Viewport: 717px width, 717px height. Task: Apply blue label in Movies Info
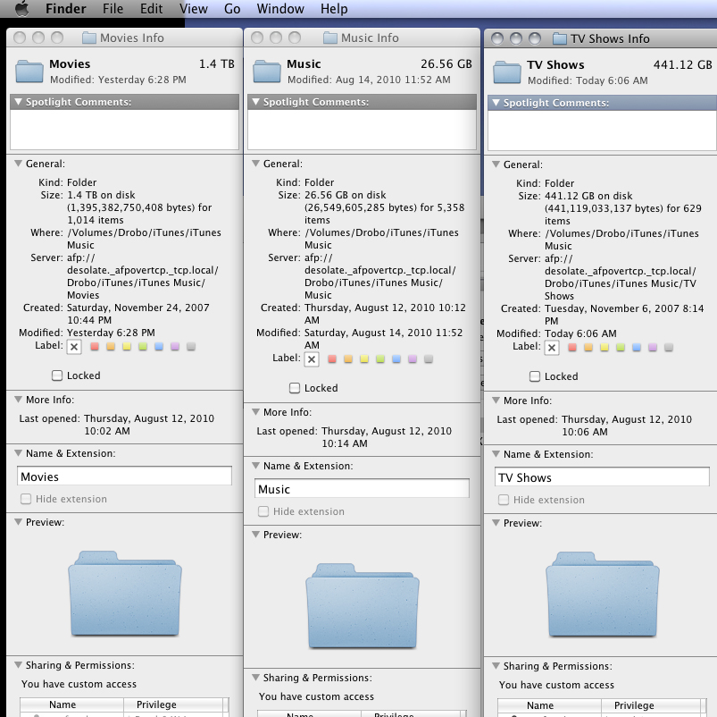coord(159,347)
